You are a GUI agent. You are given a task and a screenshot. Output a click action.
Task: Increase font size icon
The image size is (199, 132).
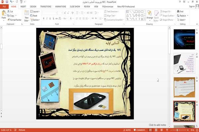point(65,13)
